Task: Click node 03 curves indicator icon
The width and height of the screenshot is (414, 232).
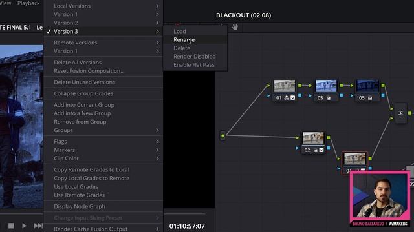Action: [x=329, y=98]
